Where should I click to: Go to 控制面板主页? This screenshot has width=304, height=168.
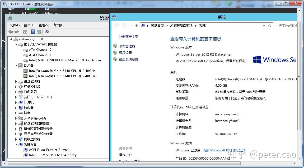click(129, 37)
